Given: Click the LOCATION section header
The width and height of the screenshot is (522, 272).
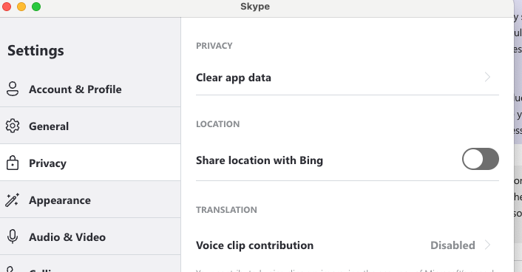Looking at the screenshot, I should tap(217, 124).
